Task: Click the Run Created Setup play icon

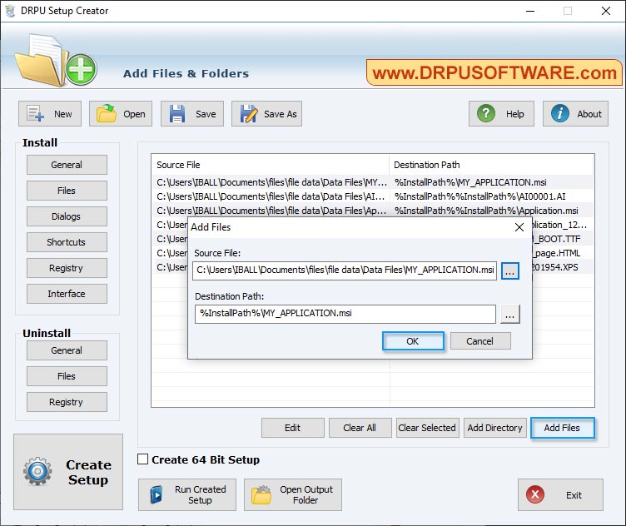Action: 156,495
